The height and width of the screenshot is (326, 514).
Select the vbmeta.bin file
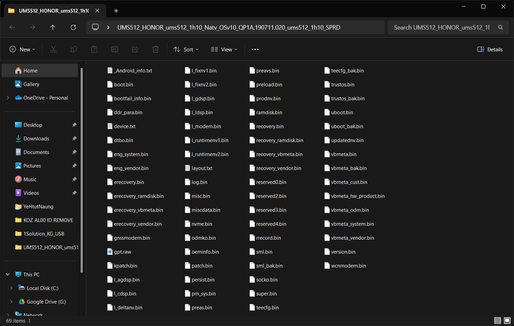point(340,154)
